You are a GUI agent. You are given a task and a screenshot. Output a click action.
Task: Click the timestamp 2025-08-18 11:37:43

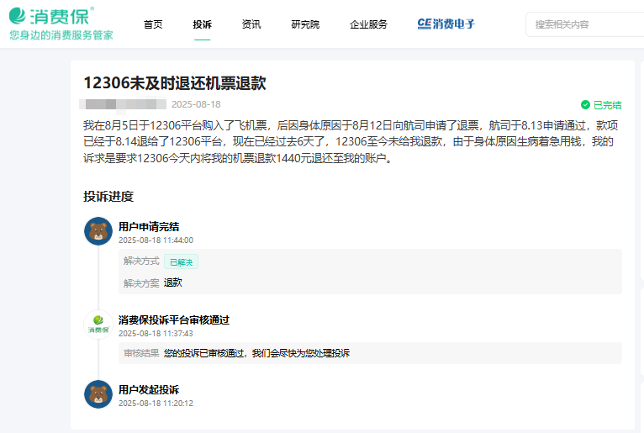156,333
